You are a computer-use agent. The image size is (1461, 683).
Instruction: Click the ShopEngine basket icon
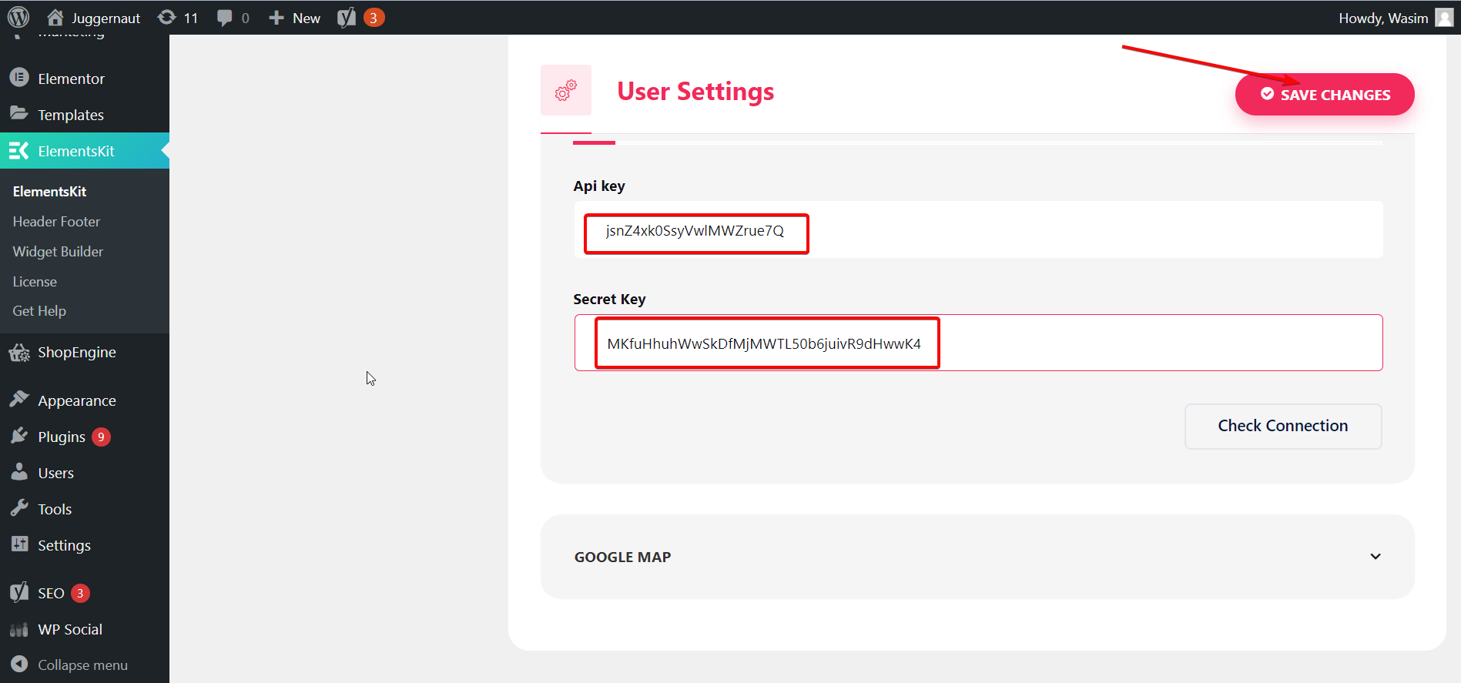point(19,353)
